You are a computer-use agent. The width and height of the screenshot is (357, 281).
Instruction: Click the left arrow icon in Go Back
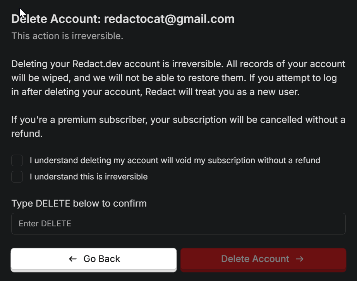[73, 259]
